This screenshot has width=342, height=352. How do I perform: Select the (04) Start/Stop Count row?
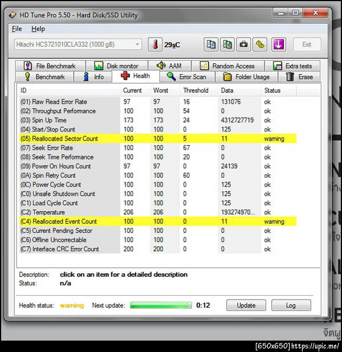(x=158, y=129)
